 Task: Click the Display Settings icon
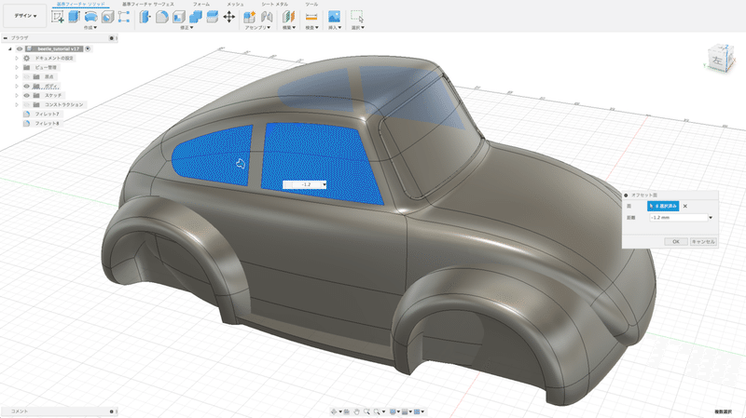coord(393,411)
